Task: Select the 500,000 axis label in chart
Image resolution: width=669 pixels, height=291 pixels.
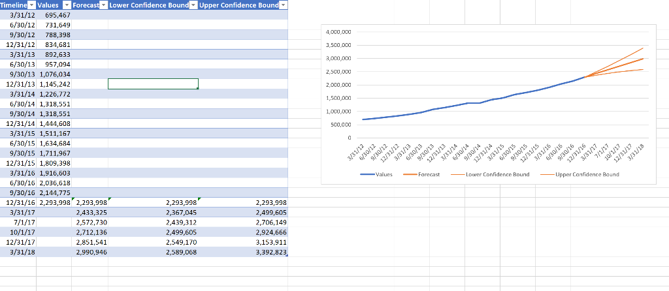Action: (x=340, y=125)
